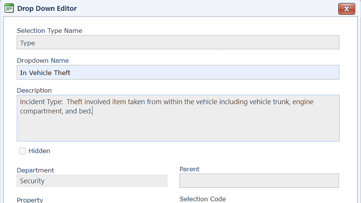Click the Hidden checkbox label text

point(39,151)
